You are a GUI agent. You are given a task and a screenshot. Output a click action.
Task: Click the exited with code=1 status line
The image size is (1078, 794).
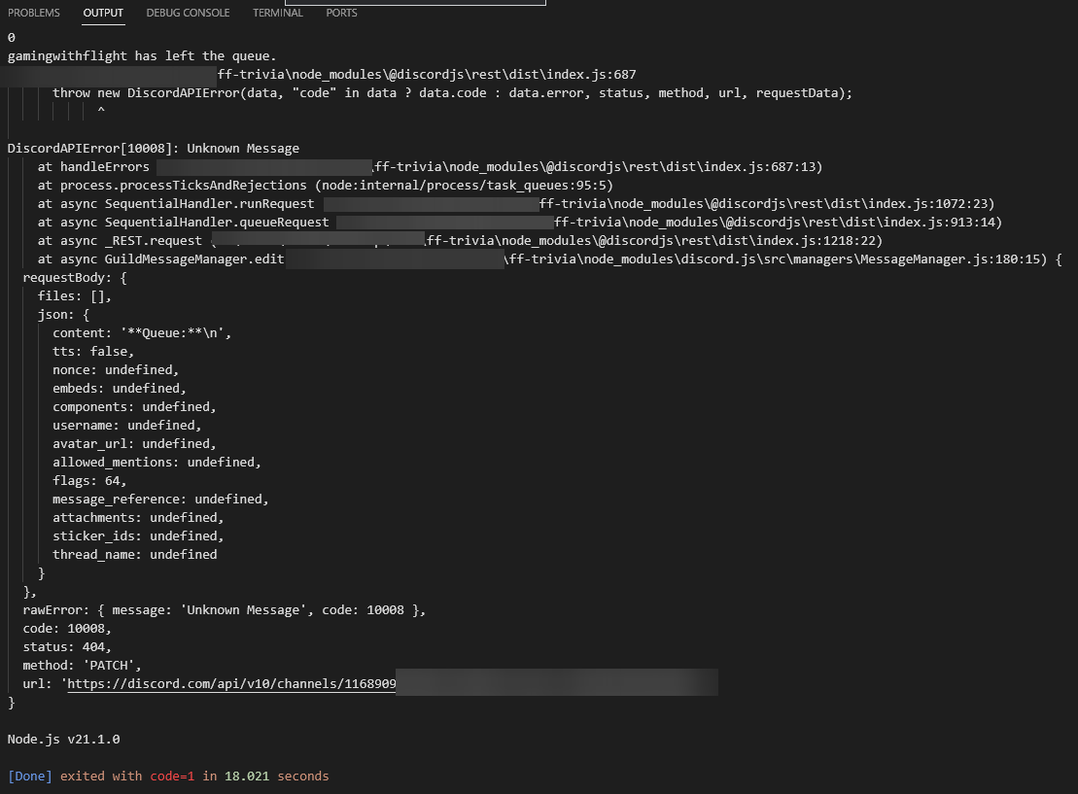coord(168,776)
